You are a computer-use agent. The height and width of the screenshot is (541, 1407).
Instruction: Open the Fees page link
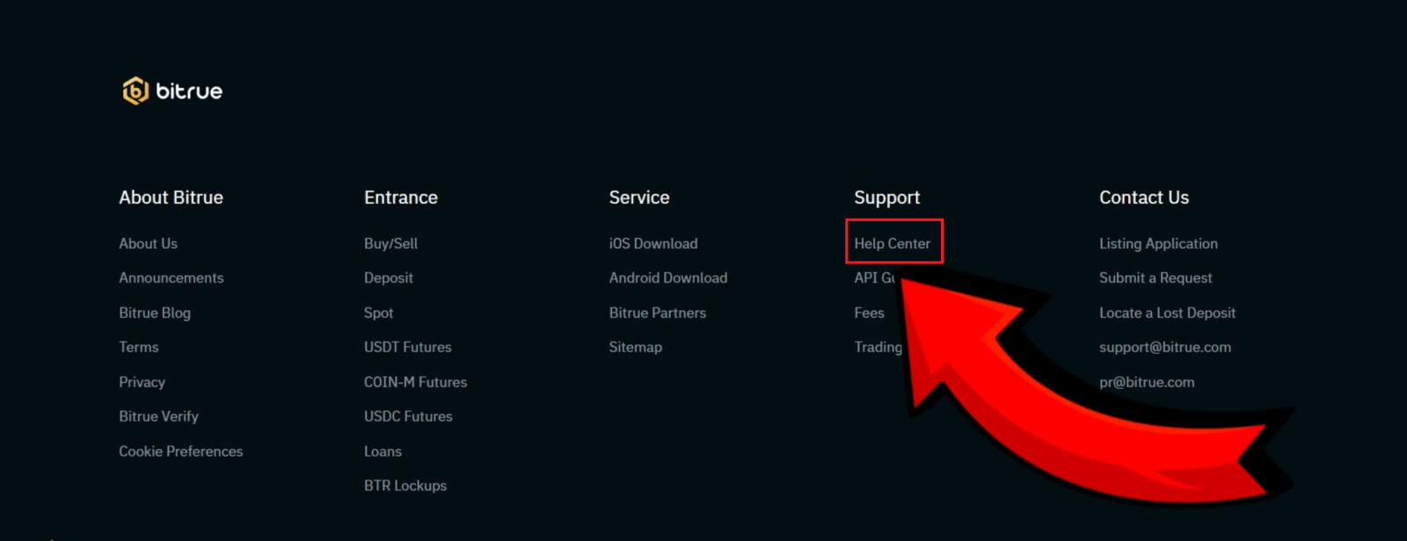869,313
